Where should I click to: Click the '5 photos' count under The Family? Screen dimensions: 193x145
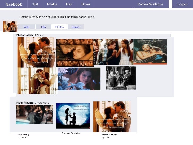22,137
